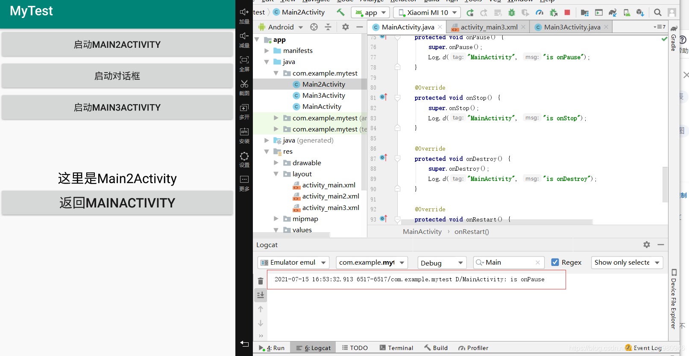Open the Build tool window tab
Screen dimensions: 689x356
coord(436,348)
